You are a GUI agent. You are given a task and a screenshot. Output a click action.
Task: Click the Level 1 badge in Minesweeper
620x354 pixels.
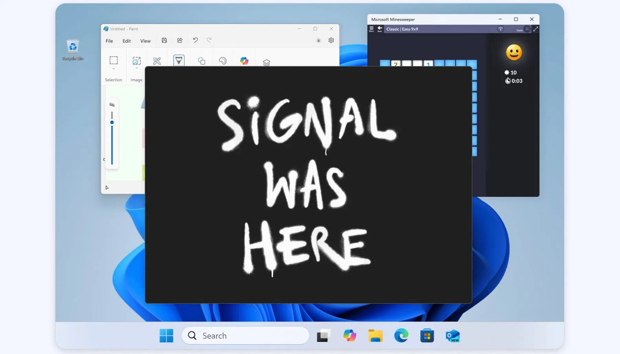[500, 29]
